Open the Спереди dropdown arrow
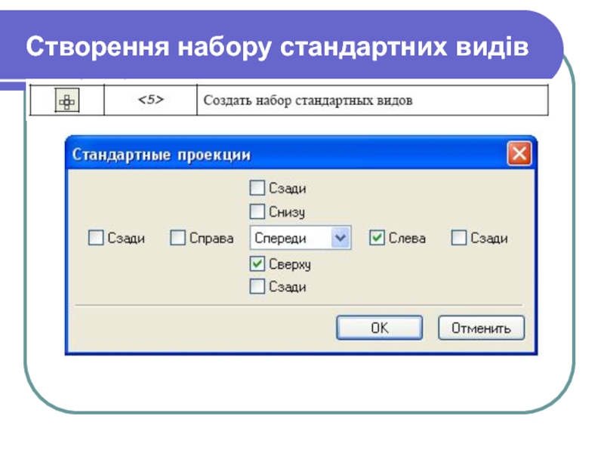604x453 pixels. pyautogui.click(x=341, y=239)
